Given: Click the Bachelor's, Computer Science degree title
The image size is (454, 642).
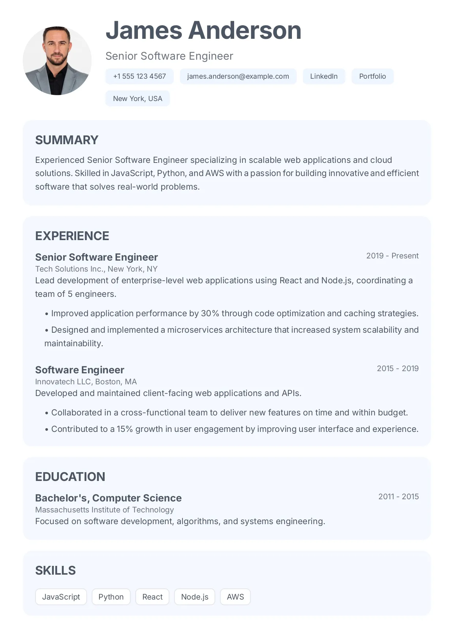Looking at the screenshot, I should click(108, 498).
